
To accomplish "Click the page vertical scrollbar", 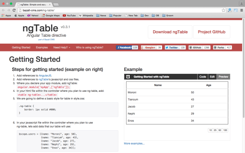I will [243, 68].
